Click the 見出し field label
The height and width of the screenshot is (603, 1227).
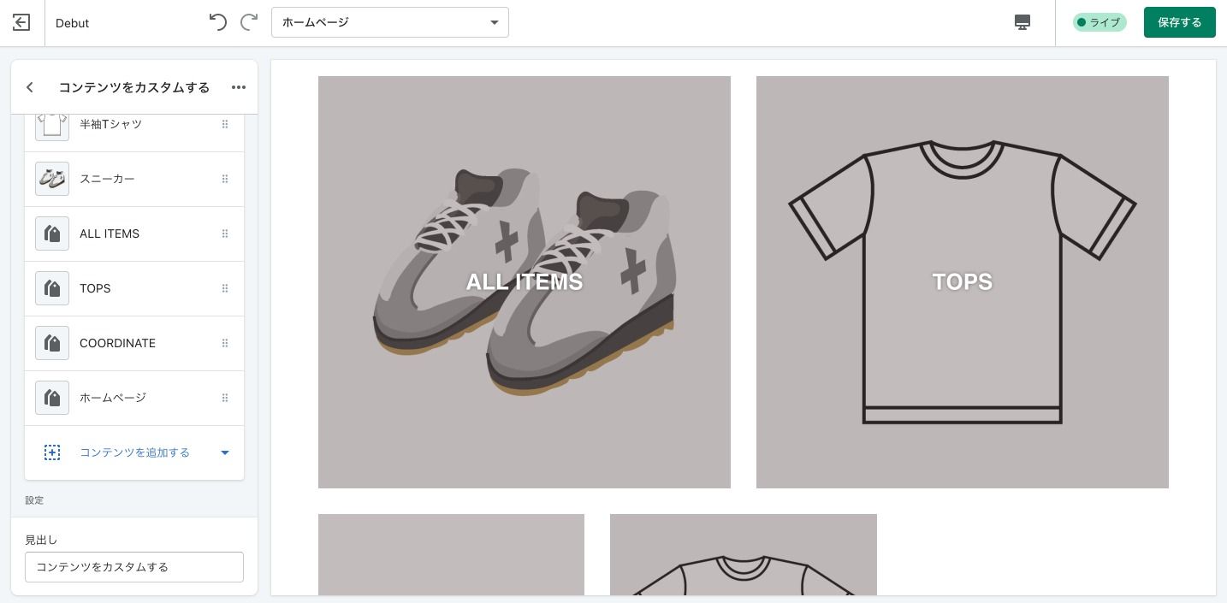[x=41, y=540]
